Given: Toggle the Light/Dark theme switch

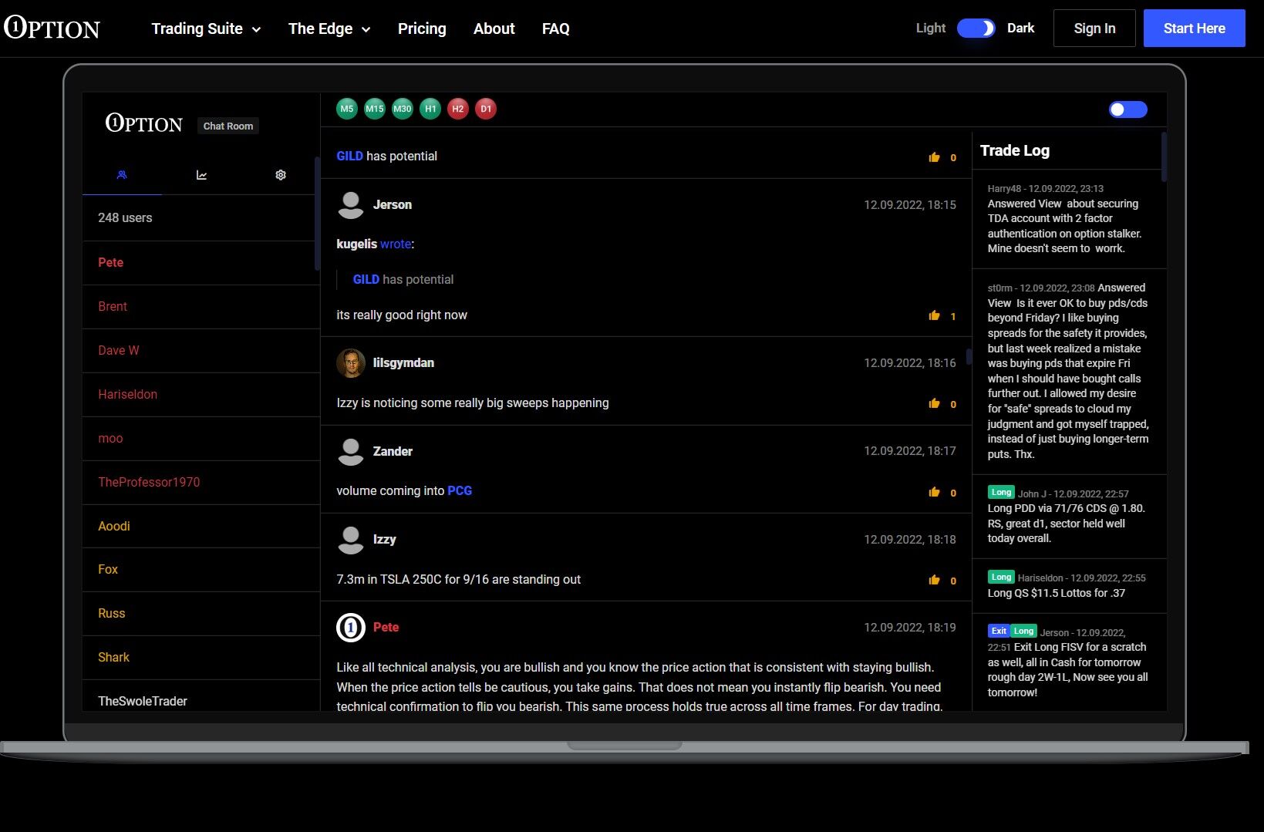Looking at the screenshot, I should point(976,29).
